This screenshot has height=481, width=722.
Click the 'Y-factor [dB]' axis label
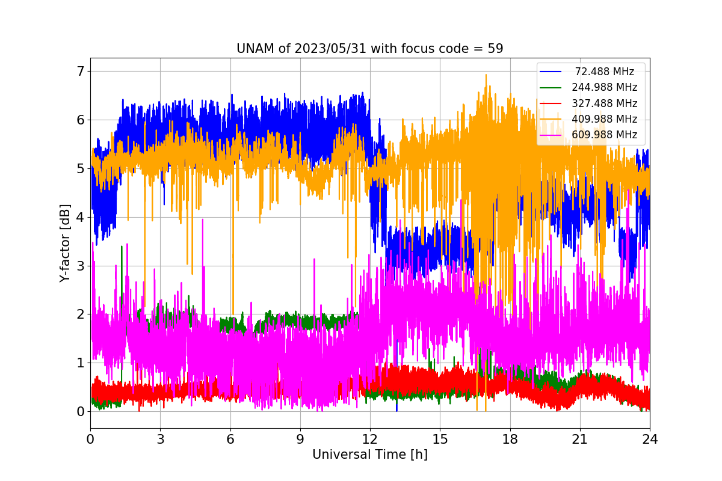coord(65,244)
